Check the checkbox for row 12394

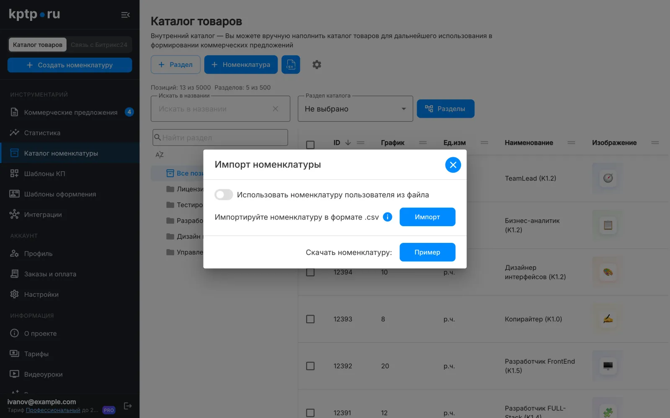coord(310,273)
